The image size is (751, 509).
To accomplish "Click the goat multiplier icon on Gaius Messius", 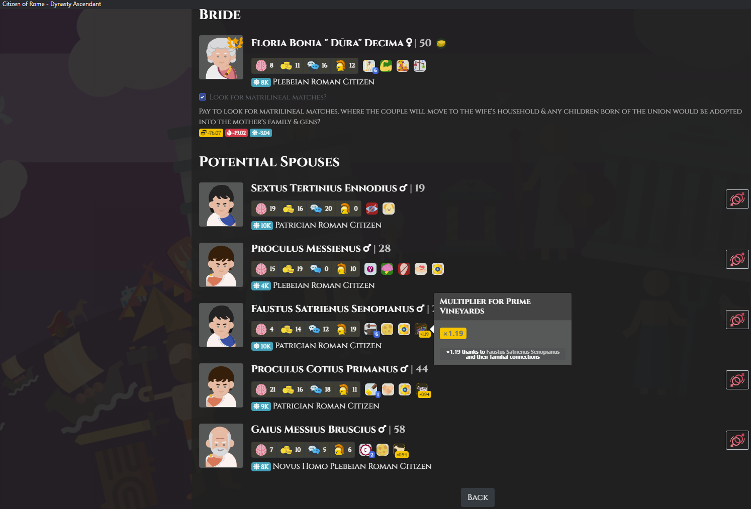I will coord(401,451).
